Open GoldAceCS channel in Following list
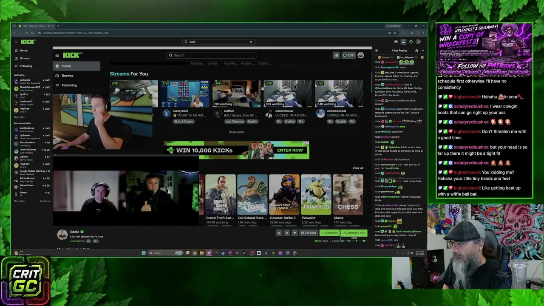This screenshot has width=544, height=306. pos(32,102)
